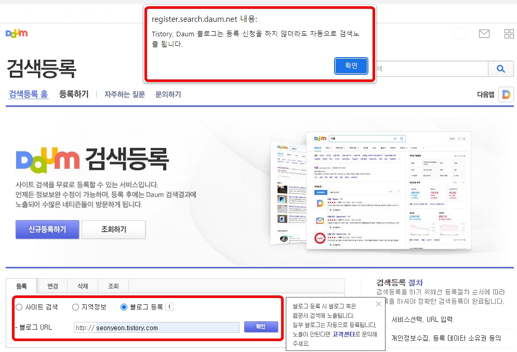This screenshot has height=352, width=517.
Task: Confirm the alert dialog with 확인
Action: point(351,65)
